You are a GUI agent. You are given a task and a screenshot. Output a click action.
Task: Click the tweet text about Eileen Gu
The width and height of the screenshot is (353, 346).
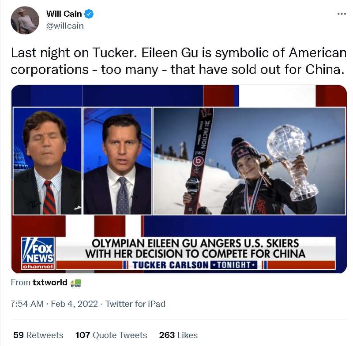click(x=179, y=61)
